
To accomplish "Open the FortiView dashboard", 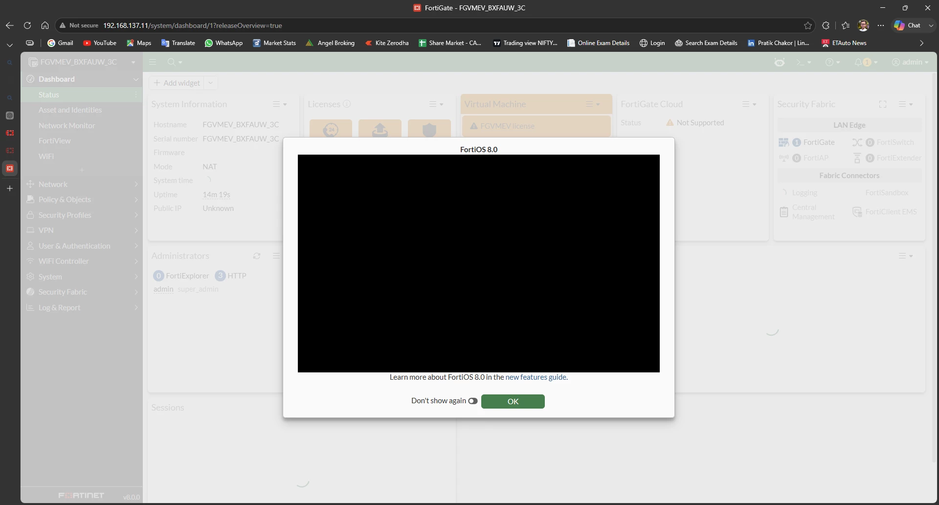I will point(82,141).
